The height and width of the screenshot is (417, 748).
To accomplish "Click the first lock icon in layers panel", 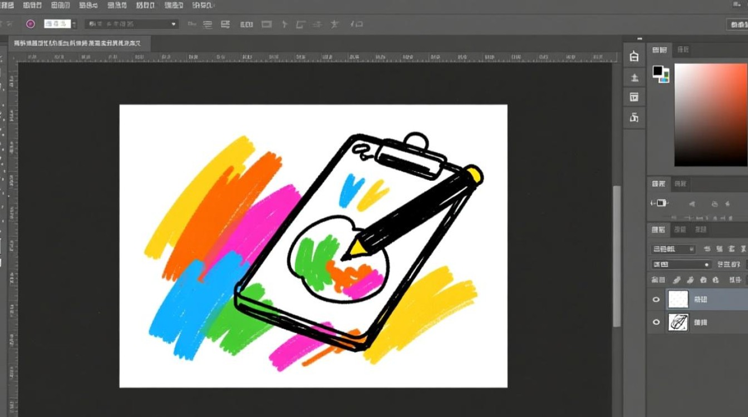I will 677,280.
